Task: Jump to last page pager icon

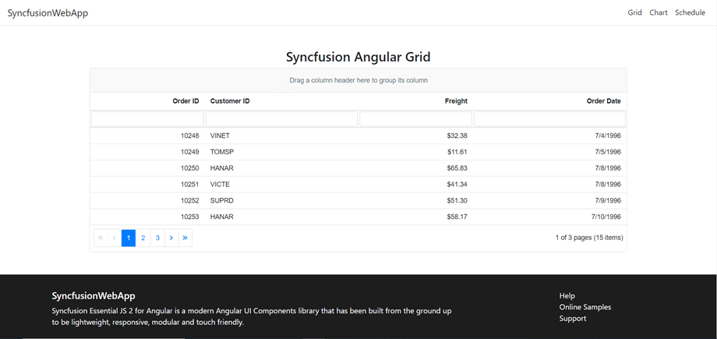Action: pyautogui.click(x=185, y=238)
